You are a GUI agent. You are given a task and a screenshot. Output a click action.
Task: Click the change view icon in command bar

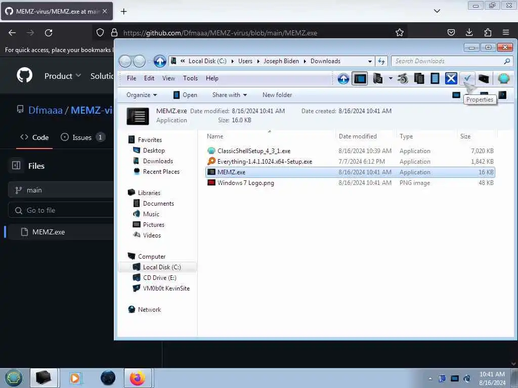(456, 95)
